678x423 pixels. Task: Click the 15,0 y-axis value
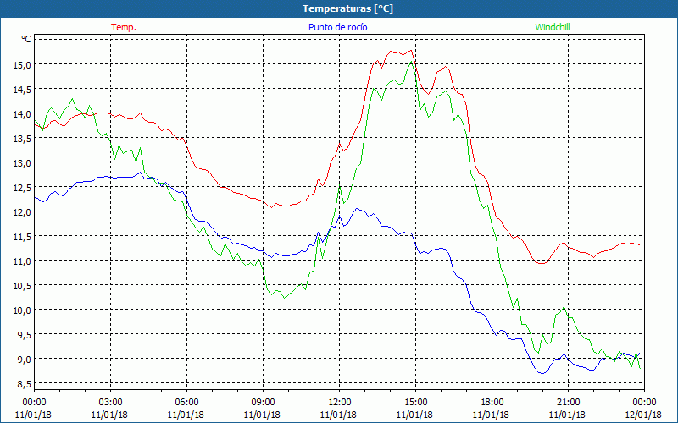pos(23,65)
